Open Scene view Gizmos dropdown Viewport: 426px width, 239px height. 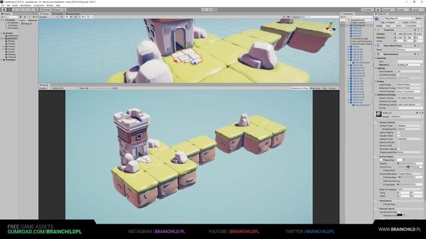(298, 17)
